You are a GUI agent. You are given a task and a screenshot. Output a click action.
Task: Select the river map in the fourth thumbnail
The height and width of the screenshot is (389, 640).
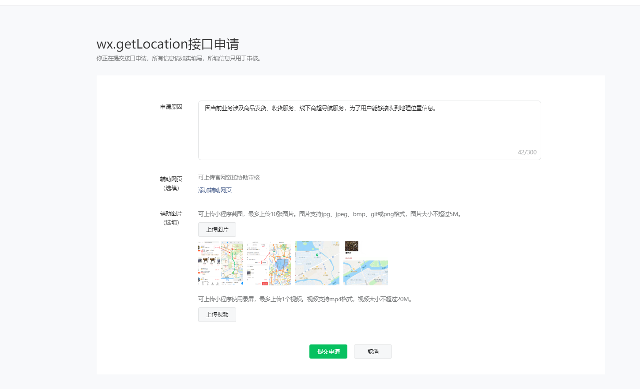(365, 273)
